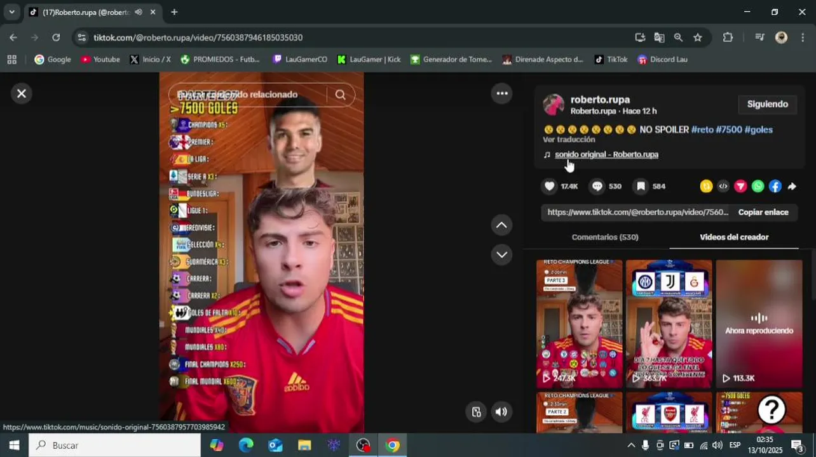Image resolution: width=816 pixels, height=457 pixels.
Task: Open the Youtube bookmark
Action: 100,60
